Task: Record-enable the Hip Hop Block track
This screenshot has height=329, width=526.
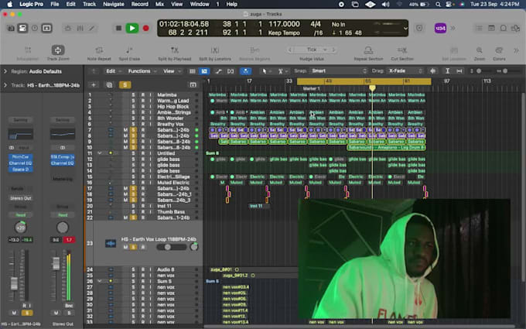Action: 143,107
